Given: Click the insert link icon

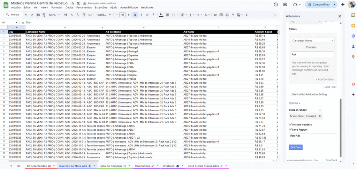Looking at the screenshot, I should [215, 15].
